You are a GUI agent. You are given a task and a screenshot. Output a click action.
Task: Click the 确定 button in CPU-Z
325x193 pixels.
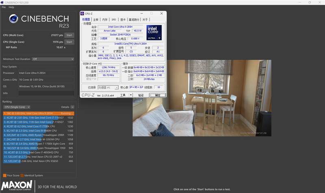click(x=158, y=95)
